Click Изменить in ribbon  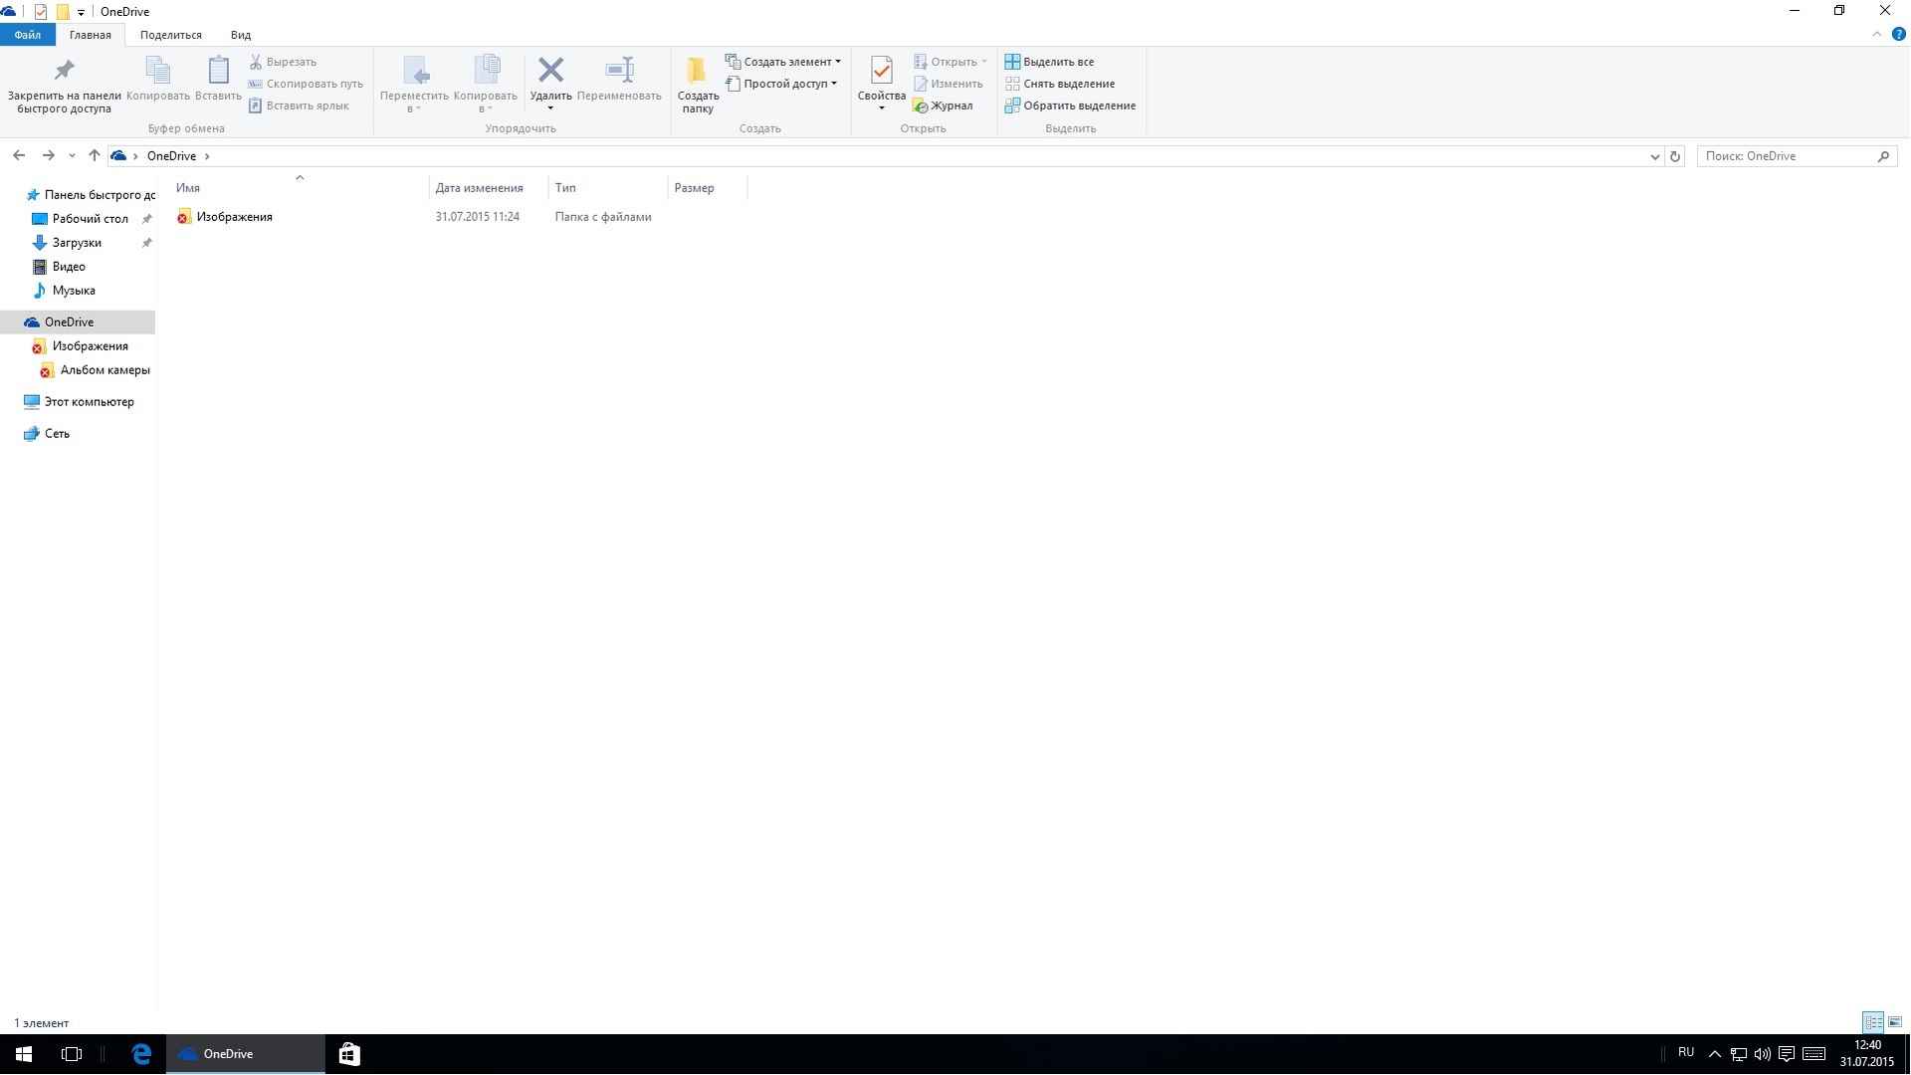pos(948,84)
